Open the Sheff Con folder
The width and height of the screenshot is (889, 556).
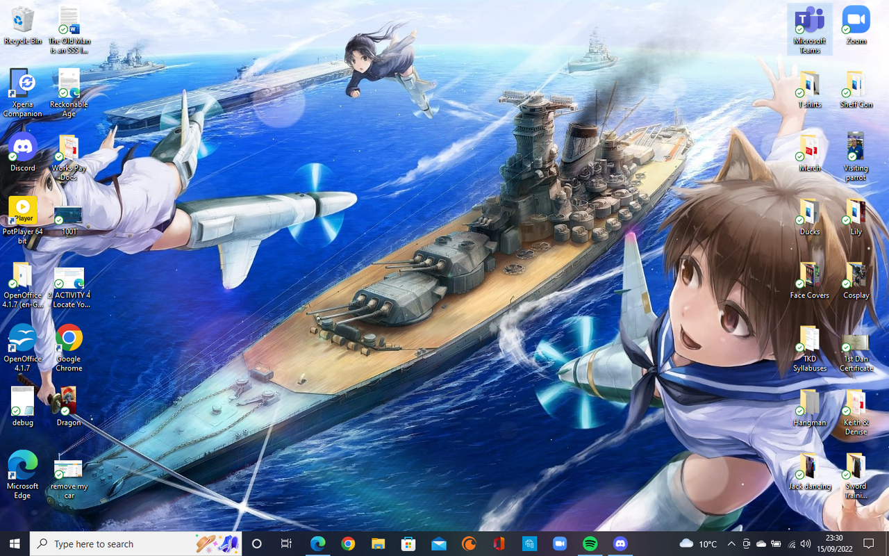click(856, 89)
